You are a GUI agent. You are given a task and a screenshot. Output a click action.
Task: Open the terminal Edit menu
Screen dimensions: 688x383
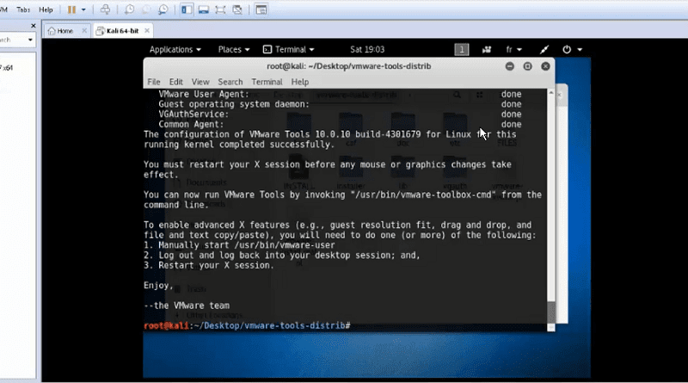pyautogui.click(x=176, y=82)
